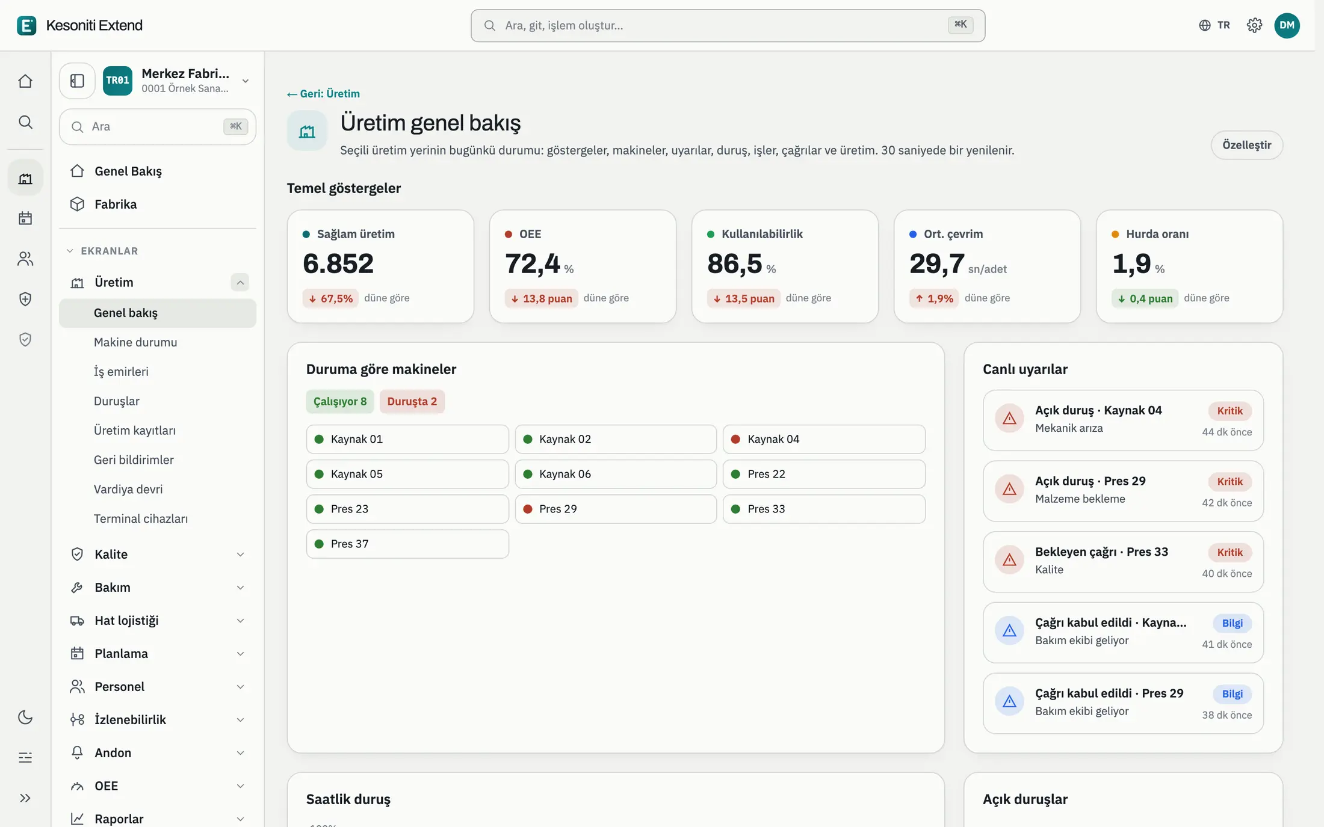Click the global search field at top
This screenshot has width=1324, height=827.
click(x=728, y=25)
